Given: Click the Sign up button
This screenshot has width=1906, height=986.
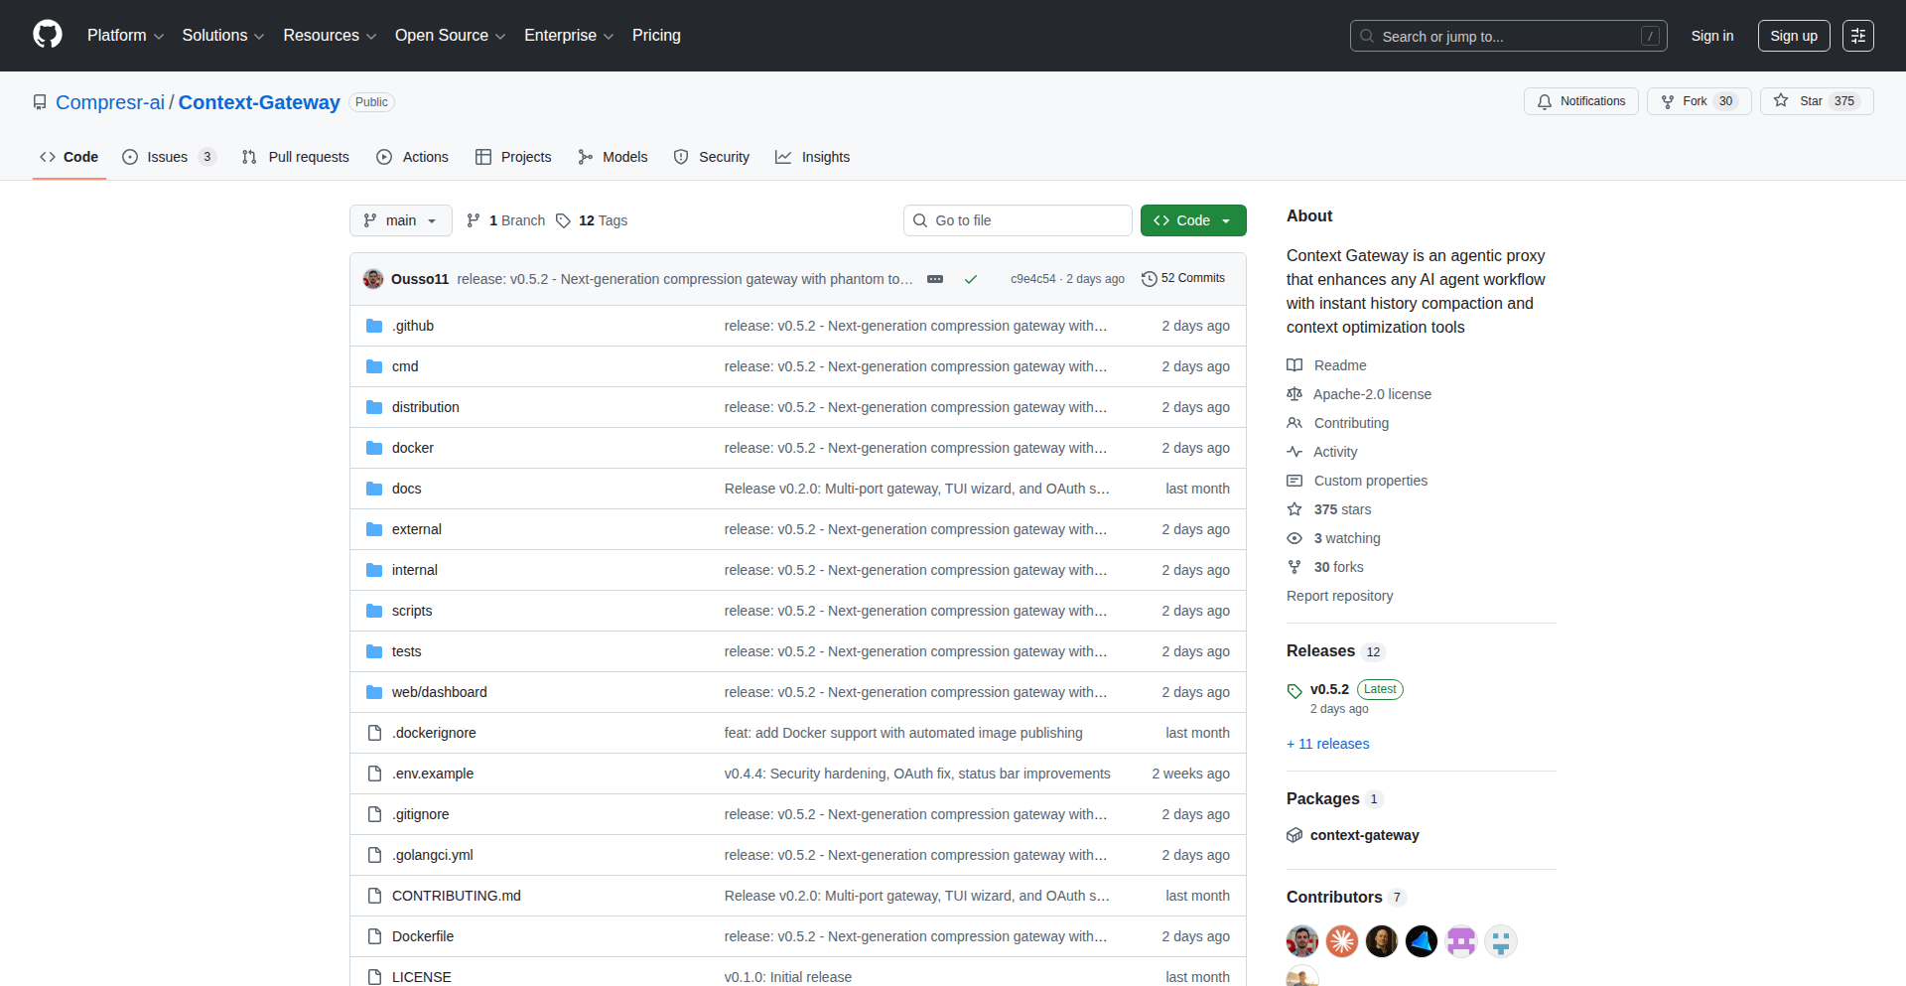Looking at the screenshot, I should [1793, 36].
